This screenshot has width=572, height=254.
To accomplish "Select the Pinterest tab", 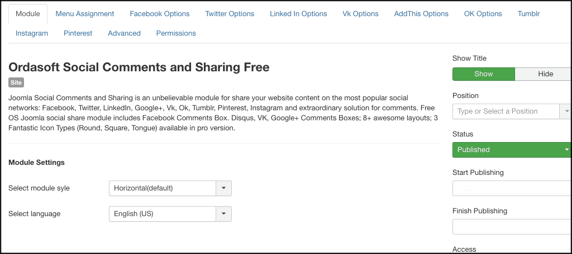I will point(78,33).
